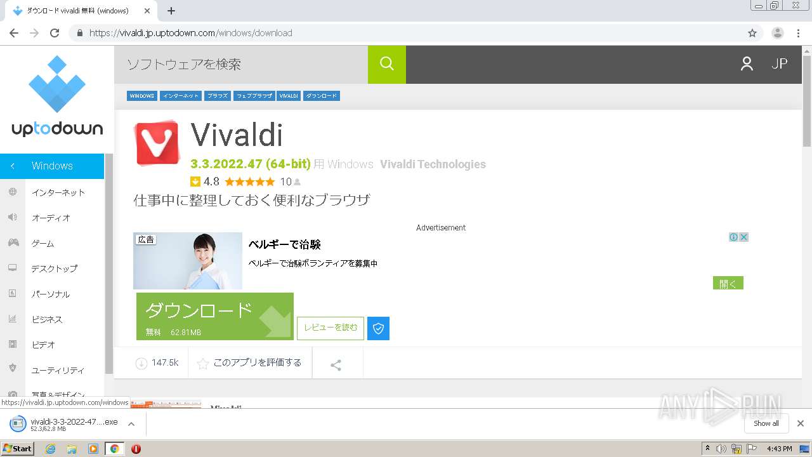
Task: Click the address bar URL
Action: 190,33
